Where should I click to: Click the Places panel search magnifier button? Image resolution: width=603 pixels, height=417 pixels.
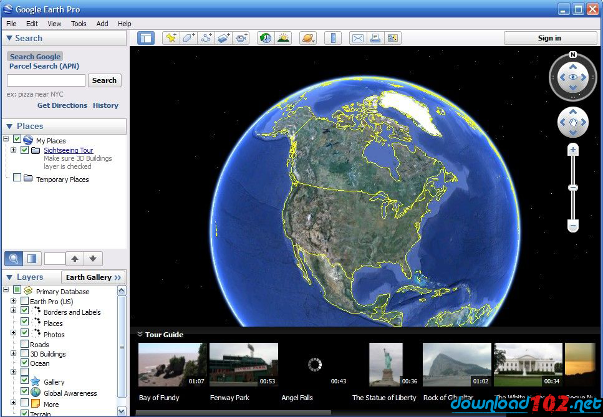coord(14,259)
